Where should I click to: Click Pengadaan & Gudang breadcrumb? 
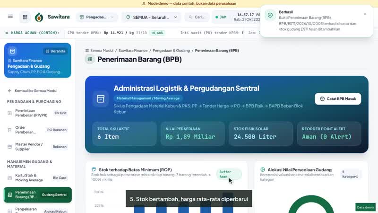(171, 51)
